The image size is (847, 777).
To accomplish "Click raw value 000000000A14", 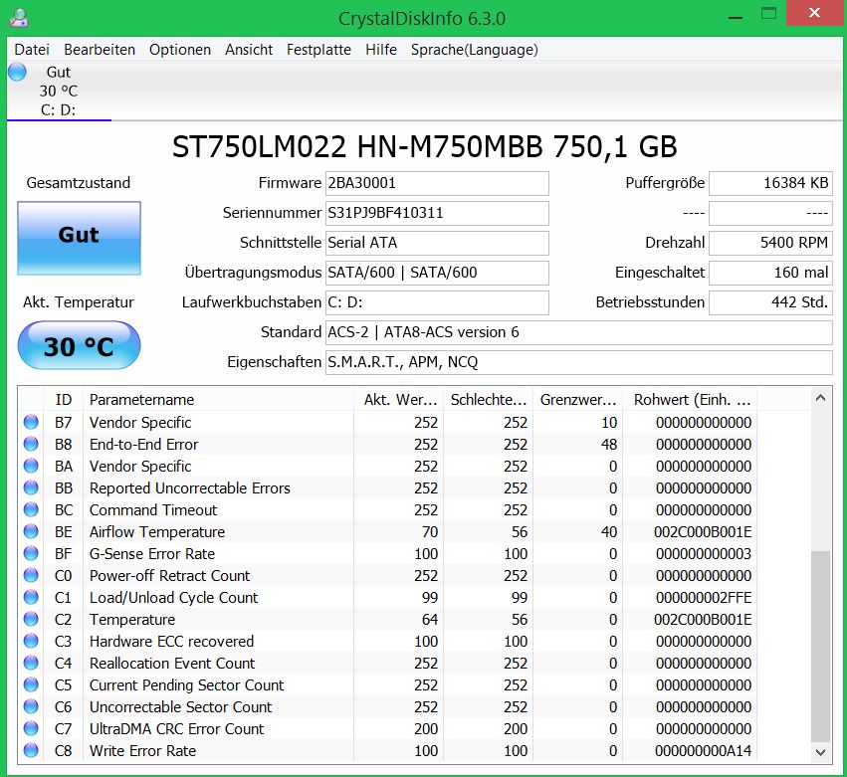I will click(704, 750).
